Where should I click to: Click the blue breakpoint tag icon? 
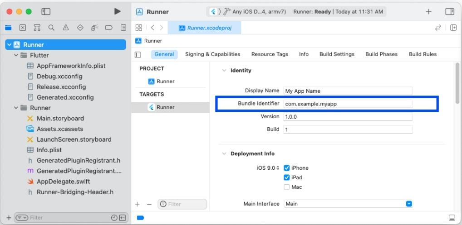point(141,218)
